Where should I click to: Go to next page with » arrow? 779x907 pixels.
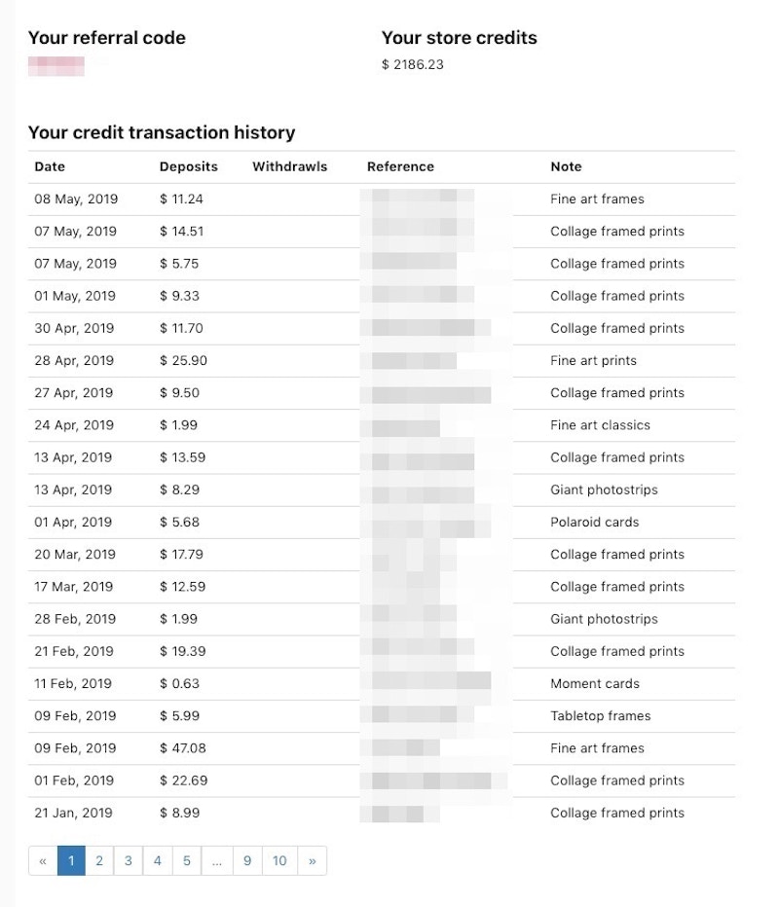point(312,861)
